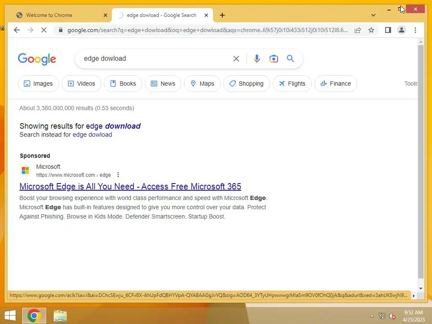The width and height of the screenshot is (432, 324).
Task: Open corrected edge download results link
Action: (113, 126)
